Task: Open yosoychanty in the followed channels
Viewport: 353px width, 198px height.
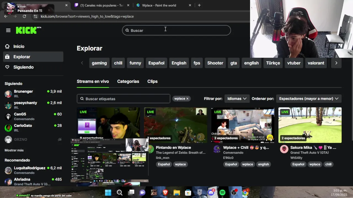Action: (x=33, y=105)
